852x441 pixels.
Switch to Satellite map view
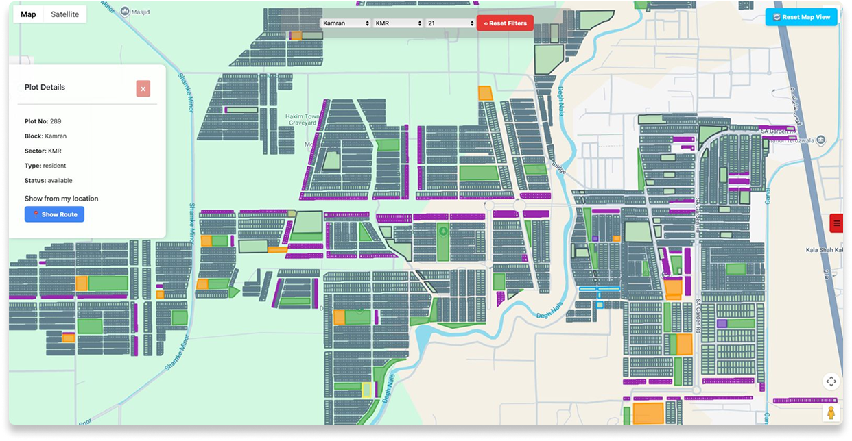pos(64,14)
